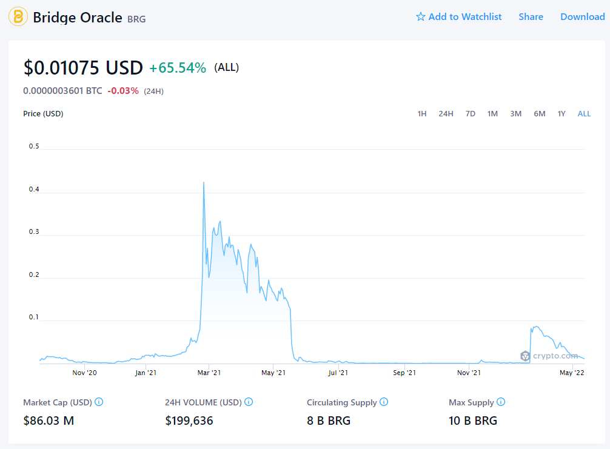This screenshot has height=449, width=610.
Task: Open the Circulating Supply info tooltip
Action: click(383, 402)
